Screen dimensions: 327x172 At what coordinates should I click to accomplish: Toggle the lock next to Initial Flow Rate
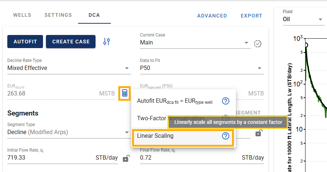tap(126, 158)
